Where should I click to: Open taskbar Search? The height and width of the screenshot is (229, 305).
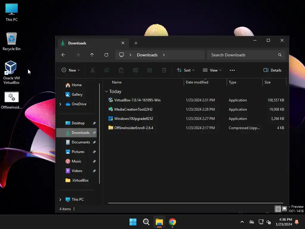pos(146,222)
